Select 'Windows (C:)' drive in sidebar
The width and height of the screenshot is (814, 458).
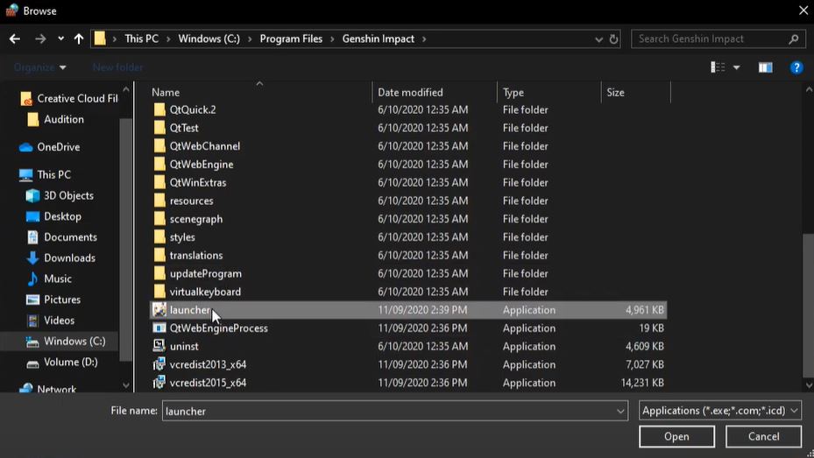pos(66,342)
